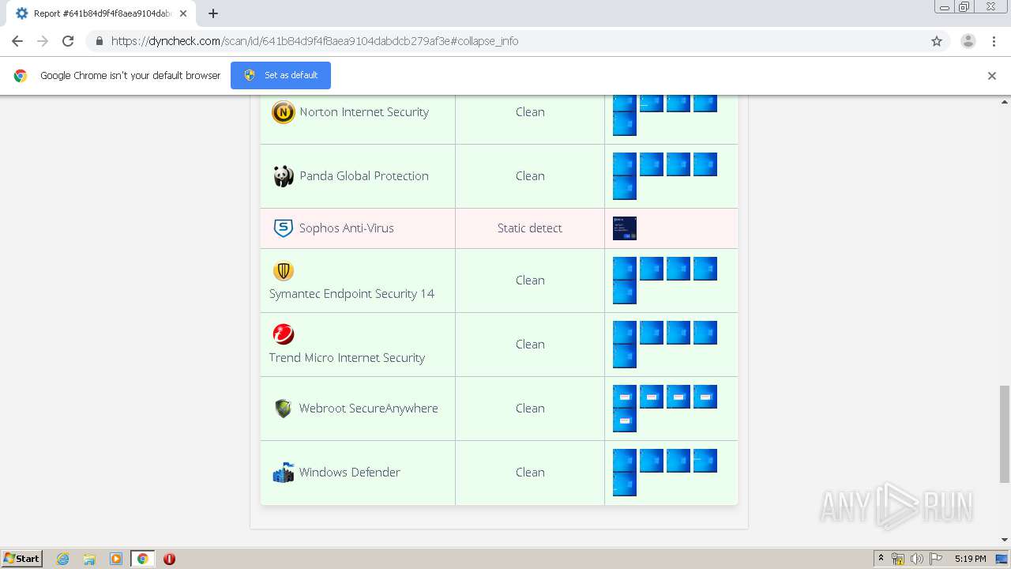The width and height of the screenshot is (1011, 569).
Task: Open the red Opera taskbar icon
Action: [x=169, y=559]
